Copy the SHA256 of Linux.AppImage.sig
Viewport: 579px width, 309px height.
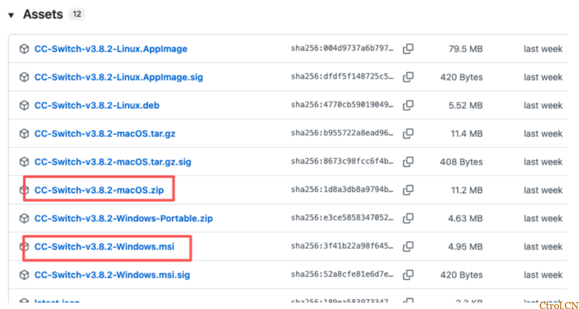coord(408,77)
